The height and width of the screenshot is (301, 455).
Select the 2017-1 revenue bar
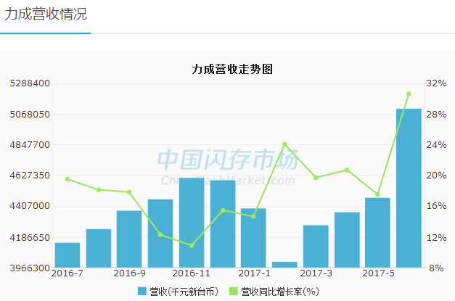(253, 238)
